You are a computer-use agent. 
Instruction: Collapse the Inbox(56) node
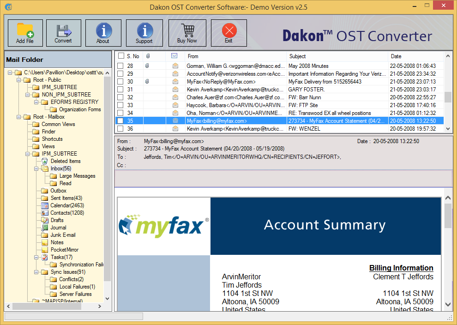click(36, 169)
